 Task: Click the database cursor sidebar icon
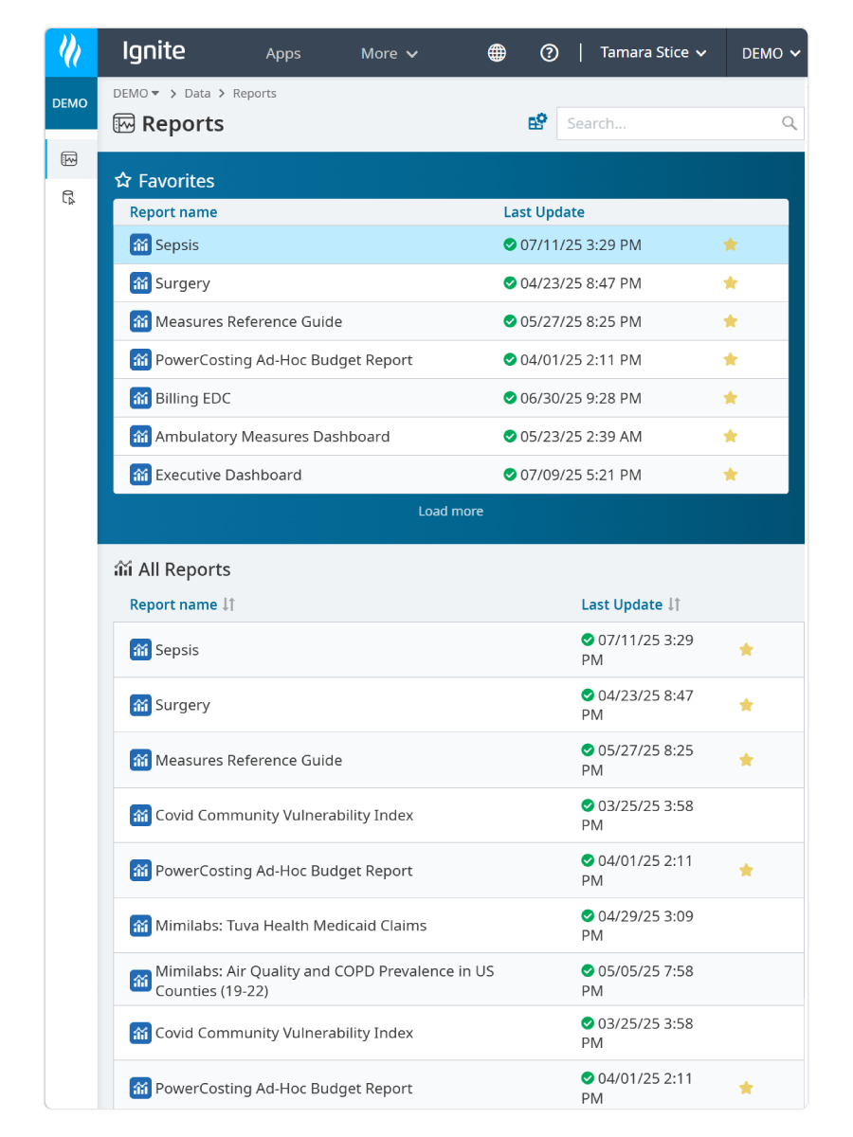(69, 198)
